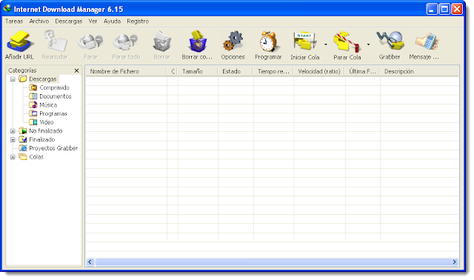This screenshot has width=474, height=280.
Task: Open the Ayuda menu
Action: click(112, 21)
